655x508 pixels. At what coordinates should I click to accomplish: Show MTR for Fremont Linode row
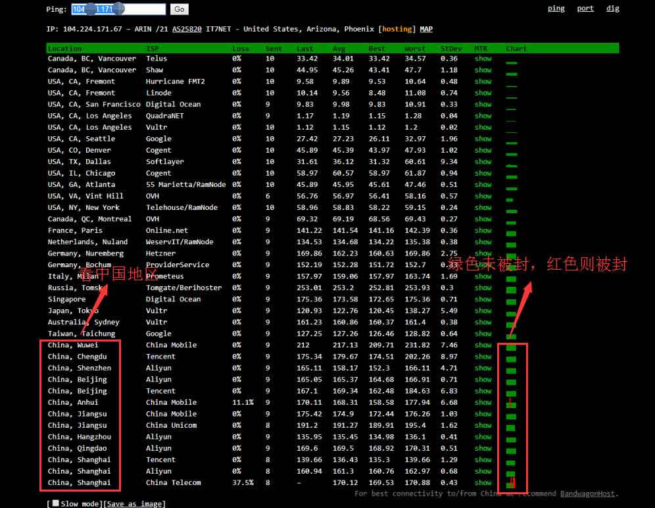483,93
